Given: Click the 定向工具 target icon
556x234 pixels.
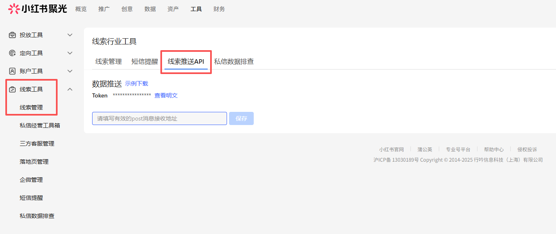Looking at the screenshot, I should (12, 53).
